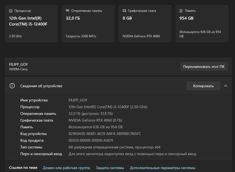Click the RAM memory icon
The width and height of the screenshot is (235, 172).
(68, 10)
